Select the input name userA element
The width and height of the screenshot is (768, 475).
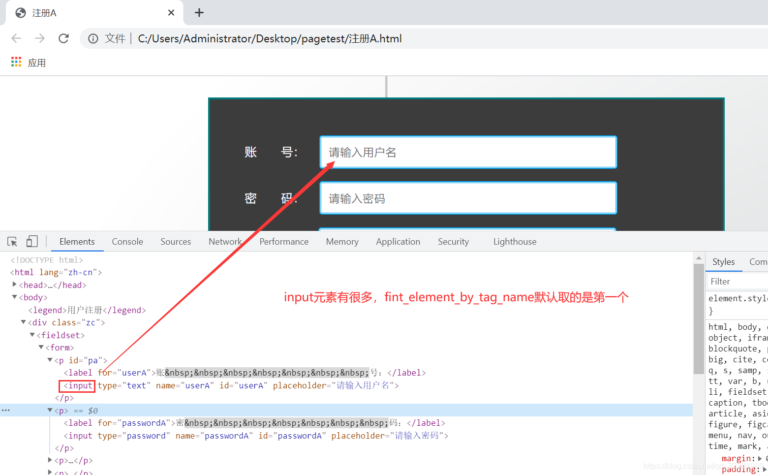(231, 385)
